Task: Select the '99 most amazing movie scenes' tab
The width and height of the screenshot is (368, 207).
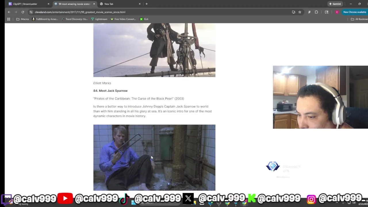Action: pos(74,4)
